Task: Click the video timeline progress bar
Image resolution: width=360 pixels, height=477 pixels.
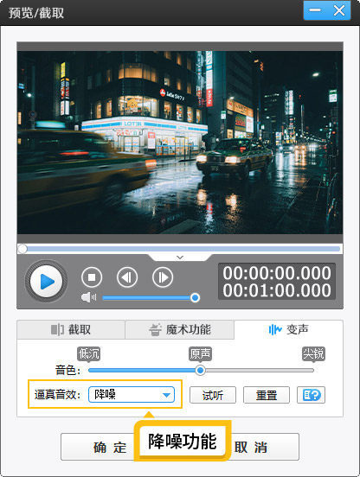Action: (180, 249)
